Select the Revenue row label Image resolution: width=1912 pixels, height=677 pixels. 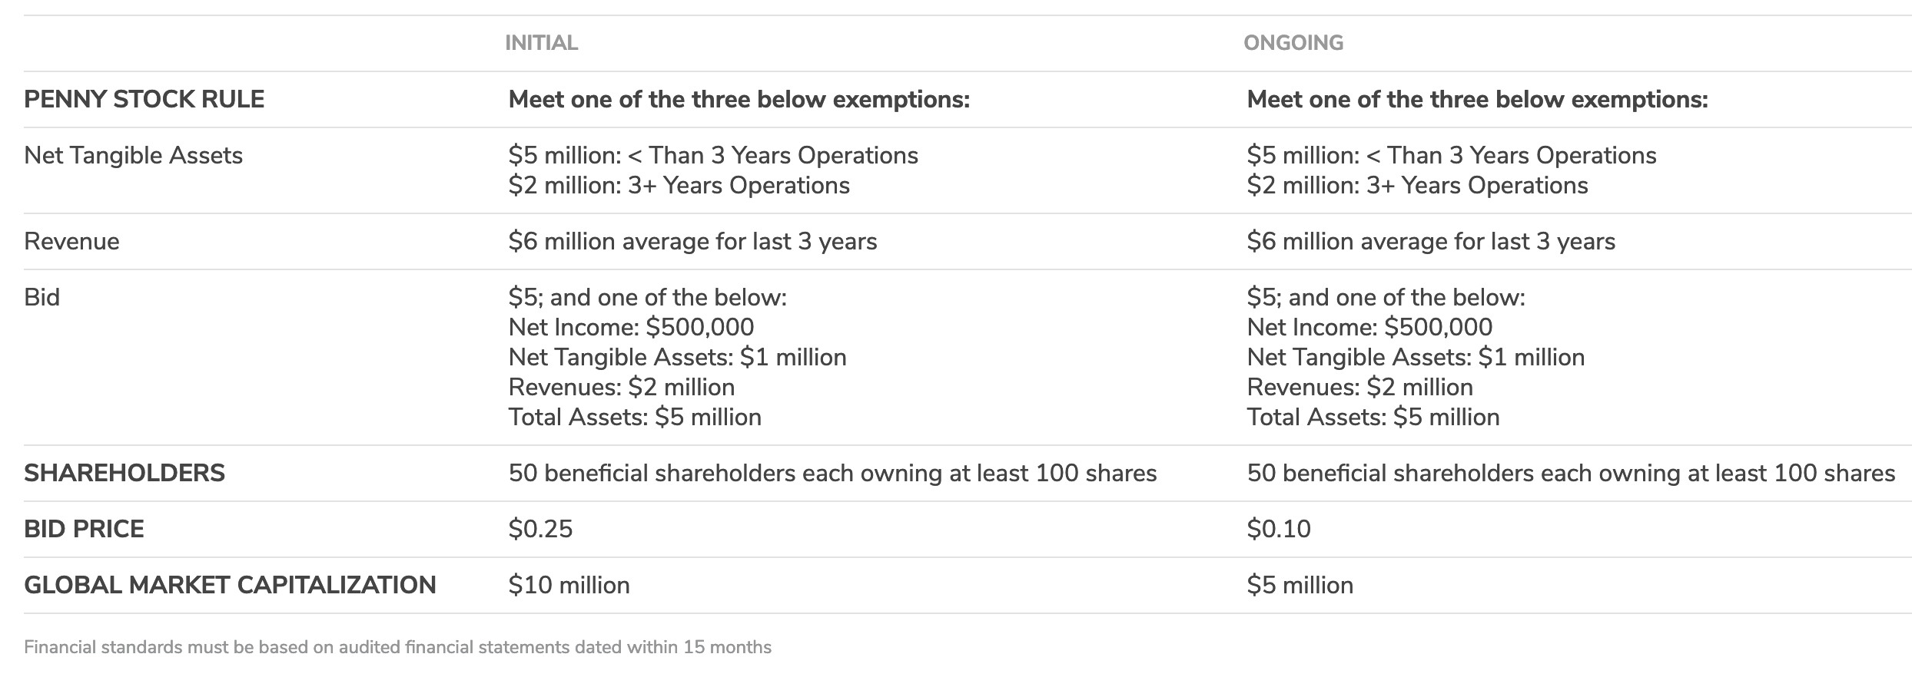coord(71,242)
